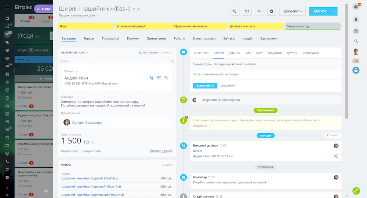Click the notifications bell in the right sidebar
367x198 pixels.
tap(356, 19)
